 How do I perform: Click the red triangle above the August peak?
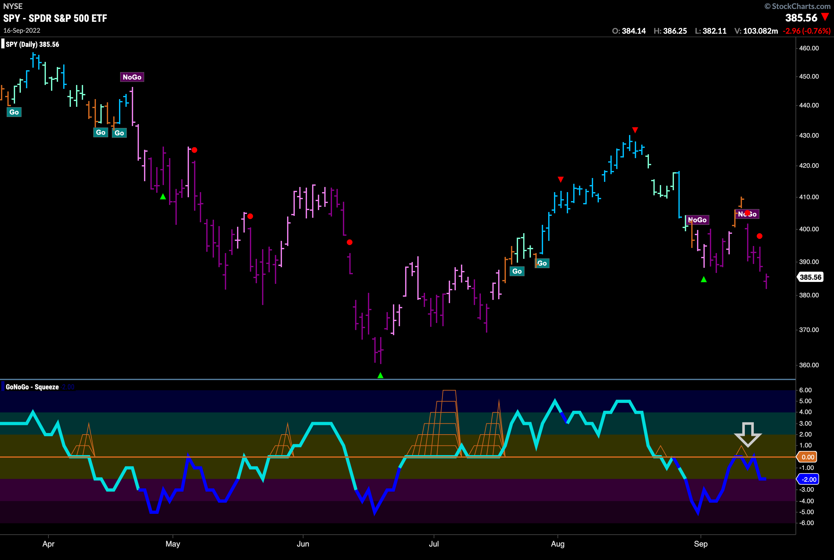(x=635, y=130)
